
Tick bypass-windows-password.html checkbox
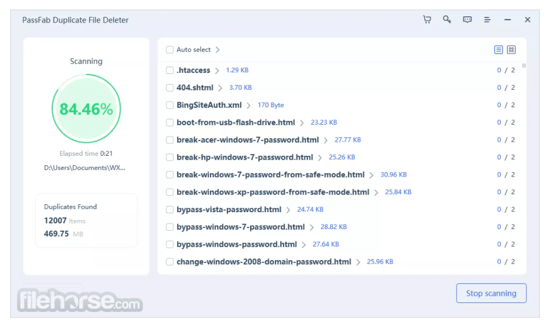[170, 244]
